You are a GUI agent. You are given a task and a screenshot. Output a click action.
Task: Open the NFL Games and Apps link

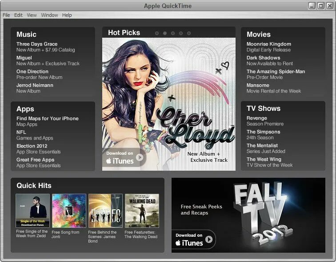tap(35, 135)
